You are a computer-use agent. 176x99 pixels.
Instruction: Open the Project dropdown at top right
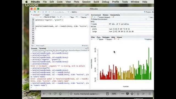click(x=149, y=12)
